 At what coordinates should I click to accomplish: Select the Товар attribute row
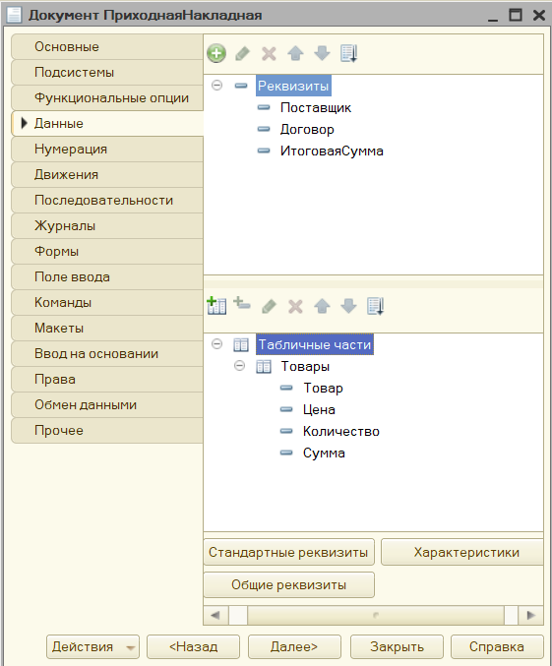(x=323, y=389)
